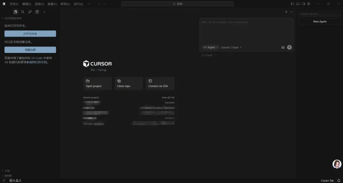Open the Gemini 3 Flash model dropdown
Image resolution: width=343 pixels, height=183 pixels.
pyautogui.click(x=231, y=47)
